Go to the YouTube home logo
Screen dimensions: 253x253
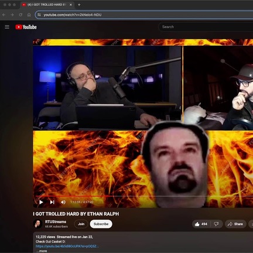(26, 27)
